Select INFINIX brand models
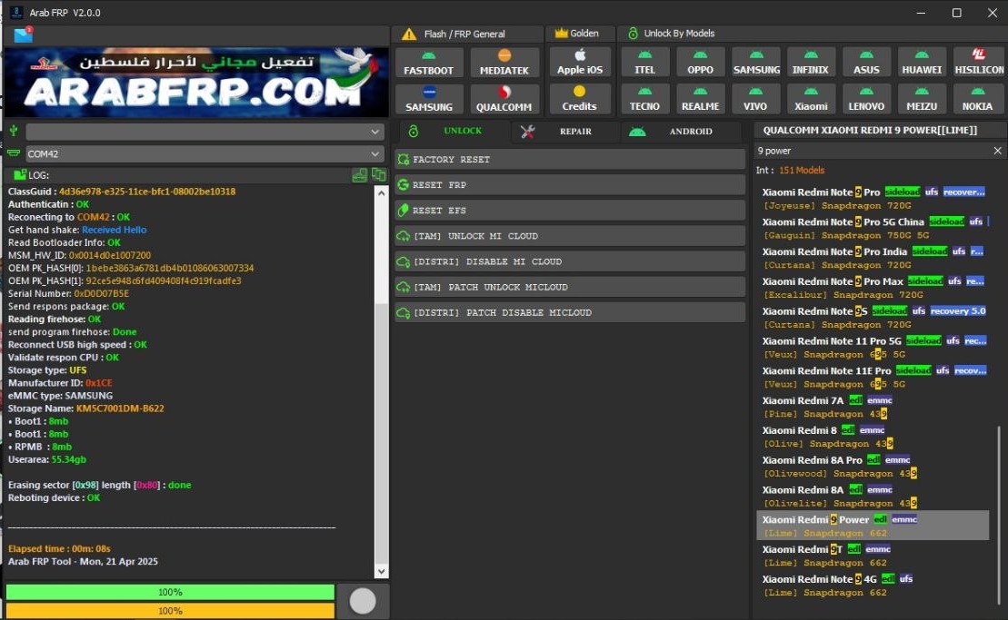The image size is (1008, 620). 811,63
